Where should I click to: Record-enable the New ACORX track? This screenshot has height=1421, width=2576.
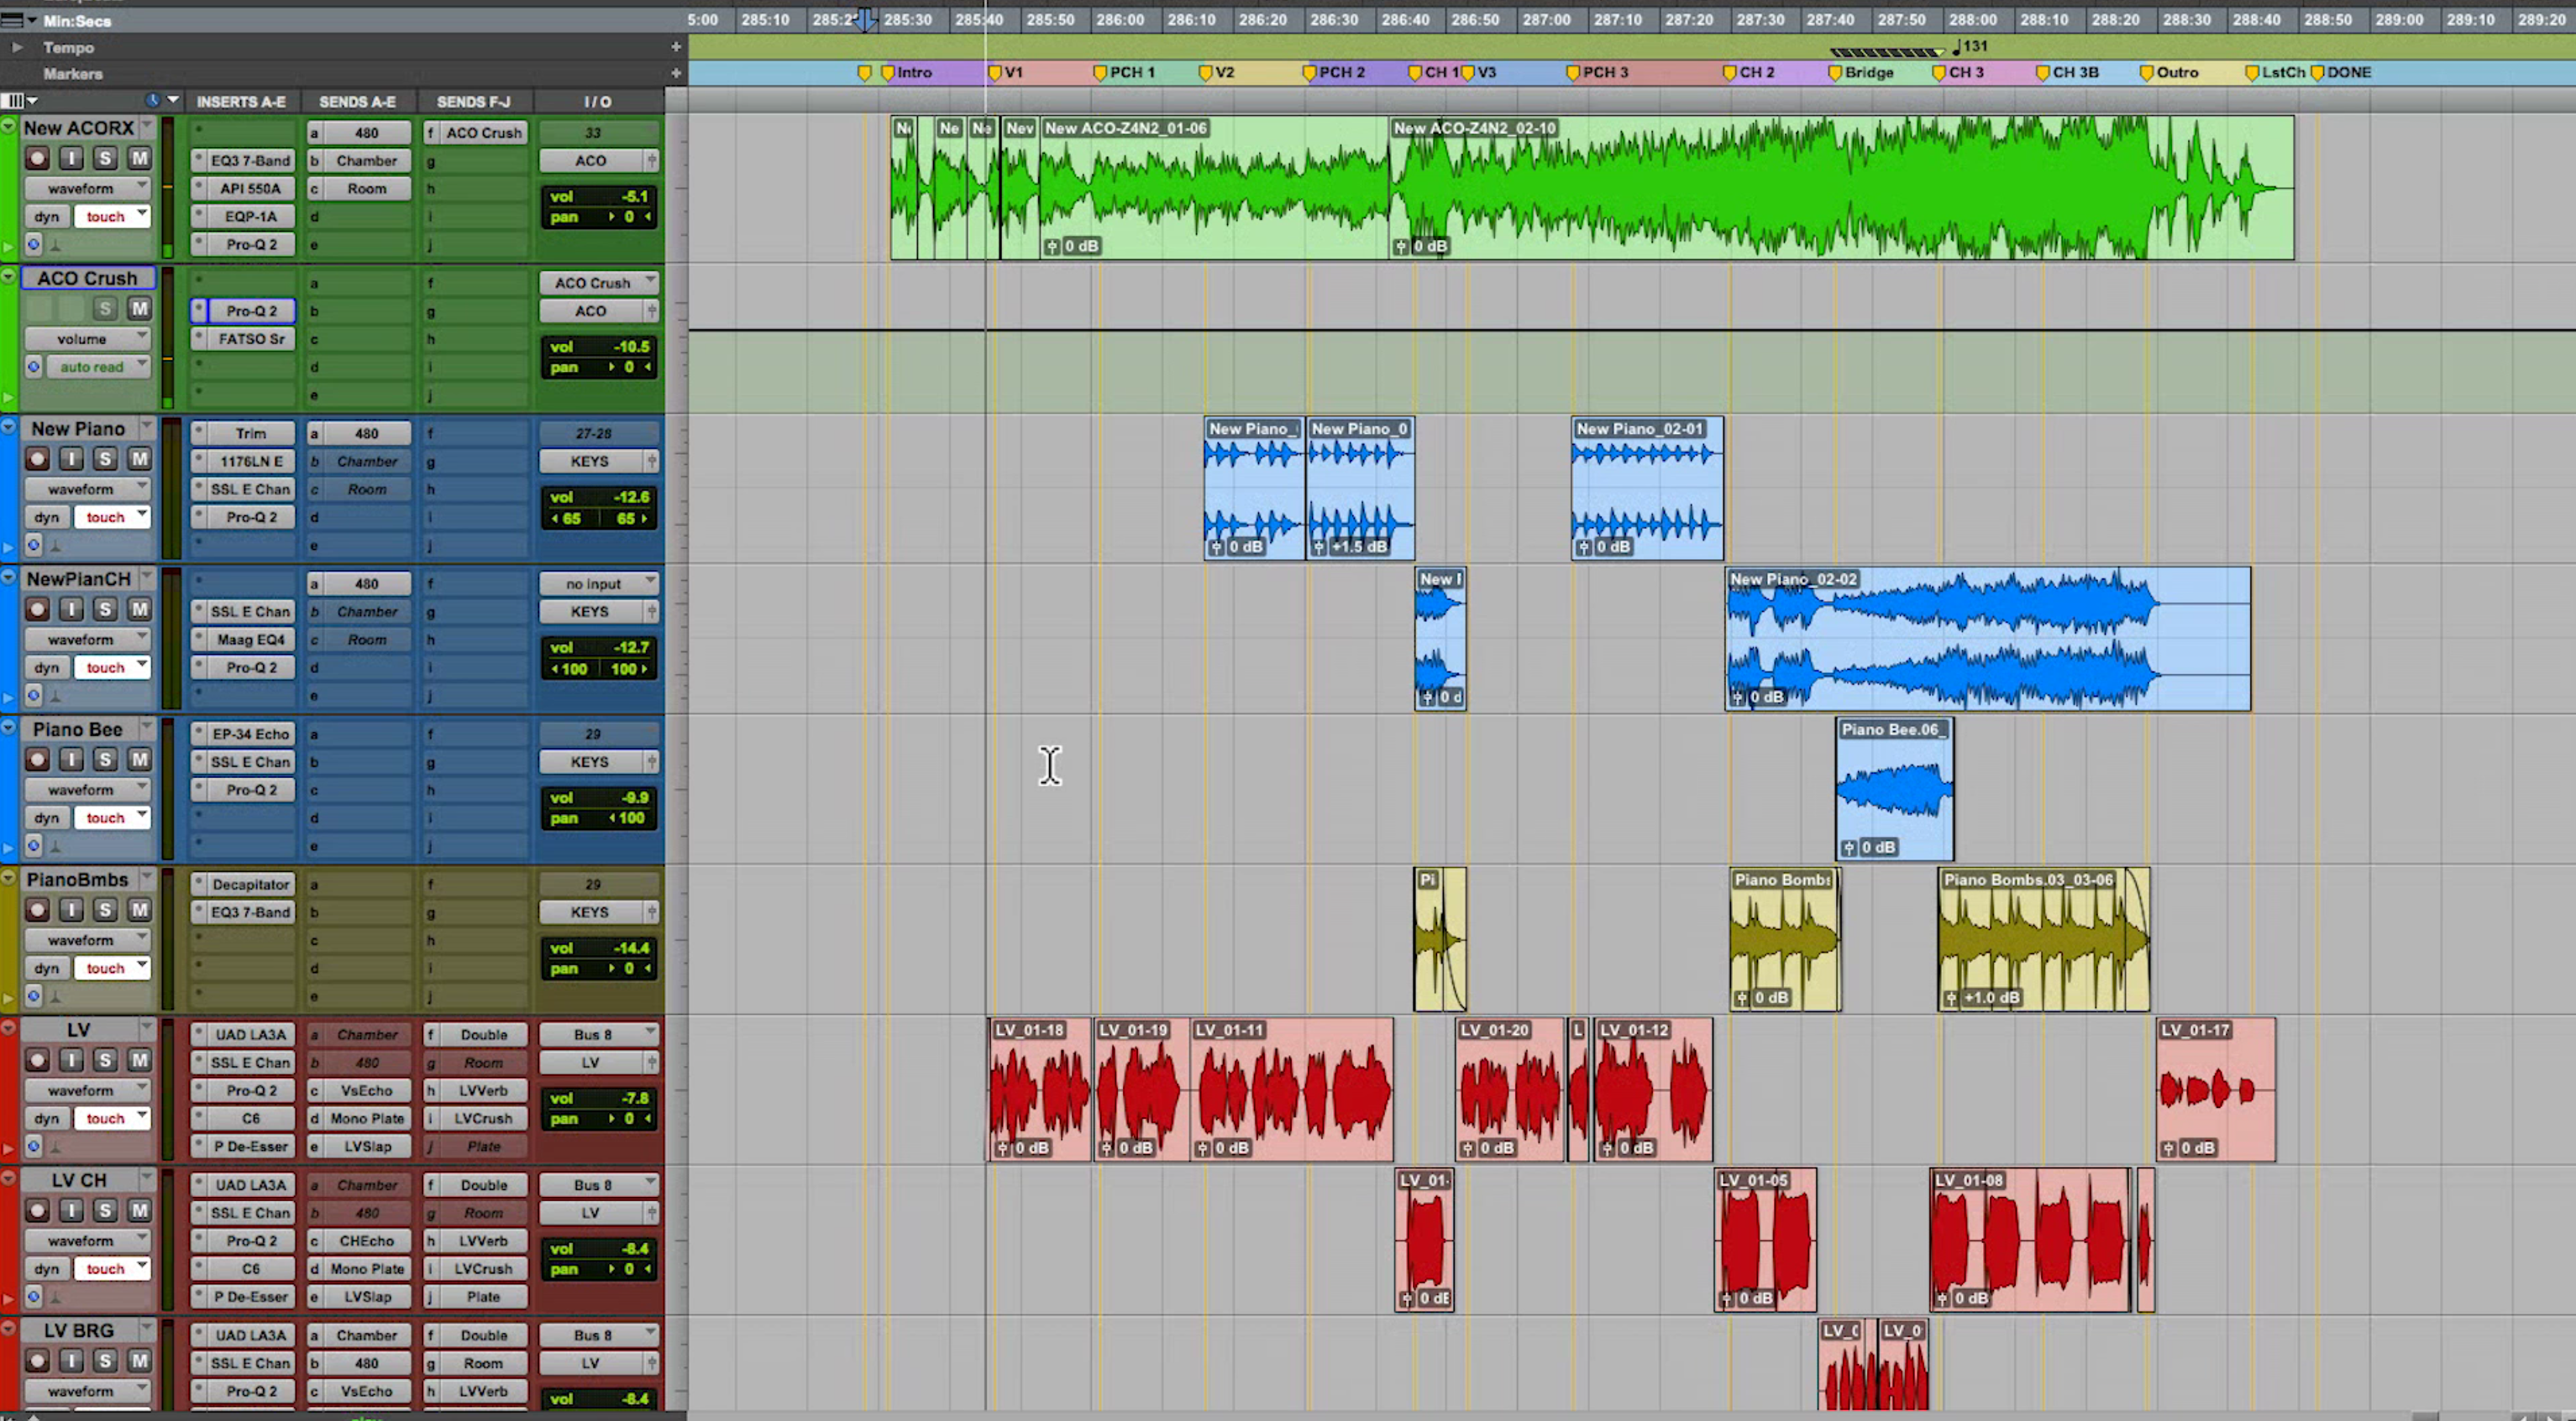37,158
